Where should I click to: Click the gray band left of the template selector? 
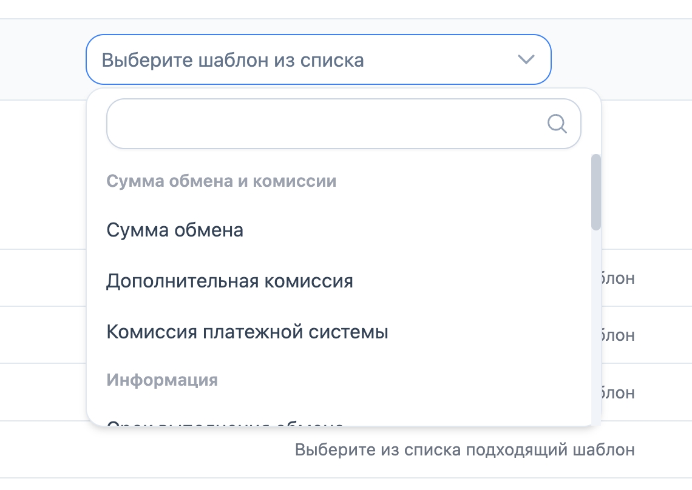[x=42, y=59]
